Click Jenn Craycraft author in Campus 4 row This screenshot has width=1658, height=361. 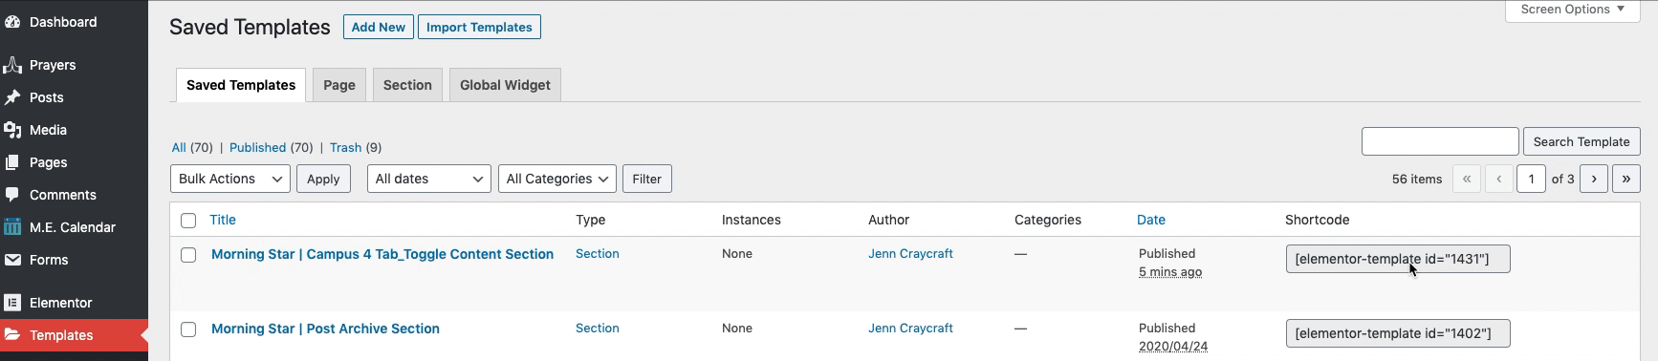[910, 253]
